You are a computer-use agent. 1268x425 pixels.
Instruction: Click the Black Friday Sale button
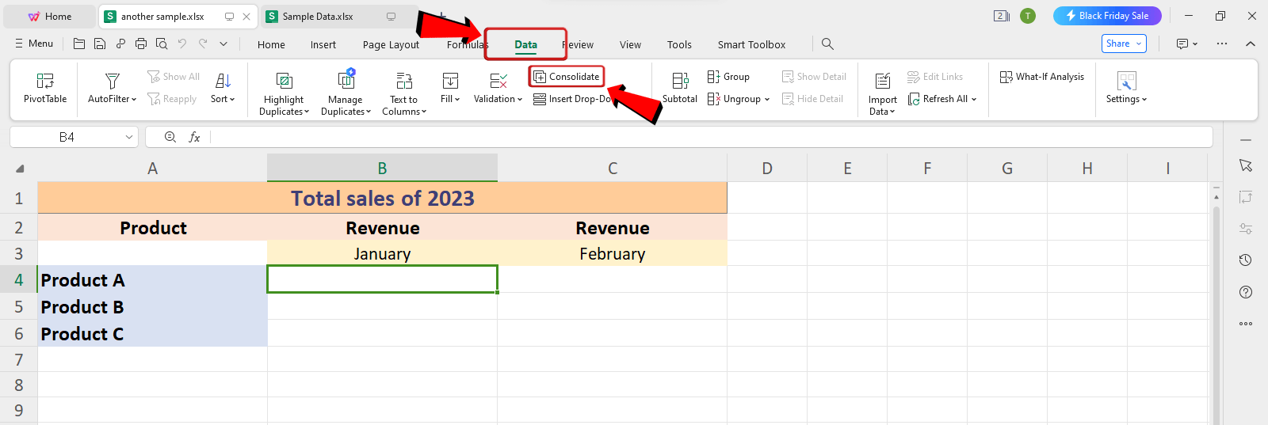click(x=1106, y=16)
